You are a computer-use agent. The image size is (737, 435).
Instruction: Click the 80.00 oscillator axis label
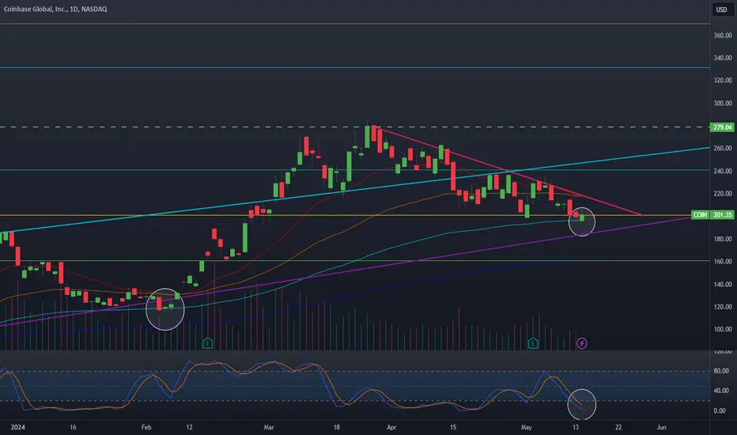[721, 371]
